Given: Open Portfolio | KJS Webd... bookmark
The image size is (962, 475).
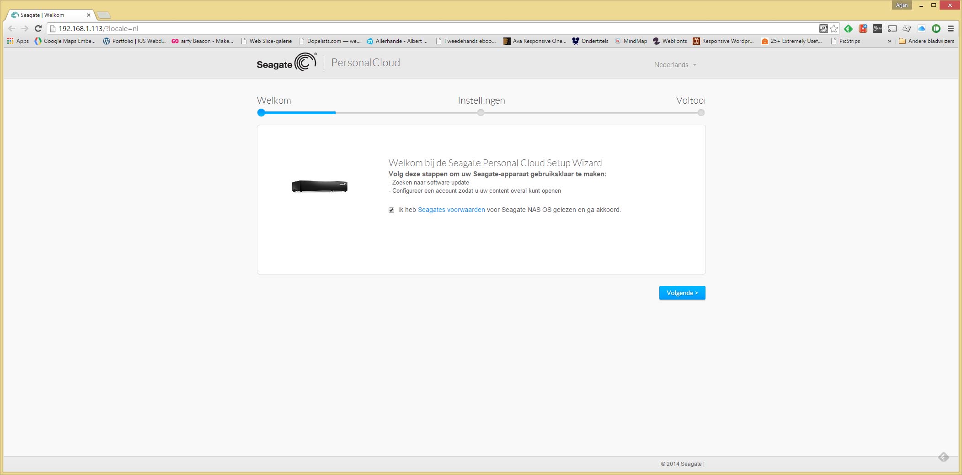Looking at the screenshot, I should coord(134,41).
